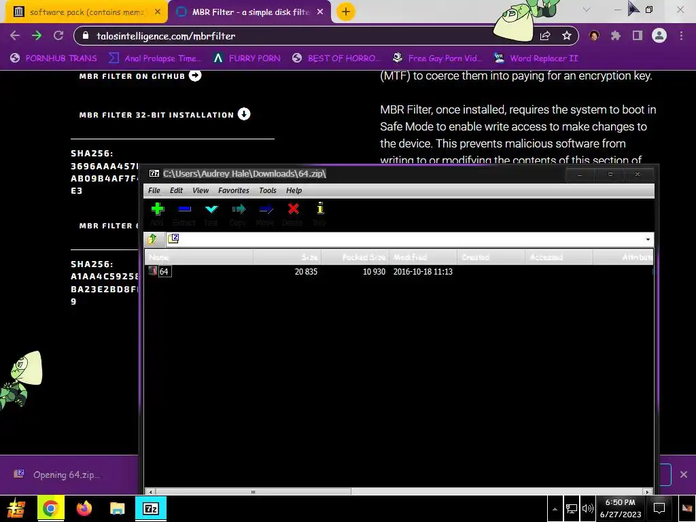696x522 pixels.
Task: Open the Chrome profile avatar
Action: (x=659, y=35)
